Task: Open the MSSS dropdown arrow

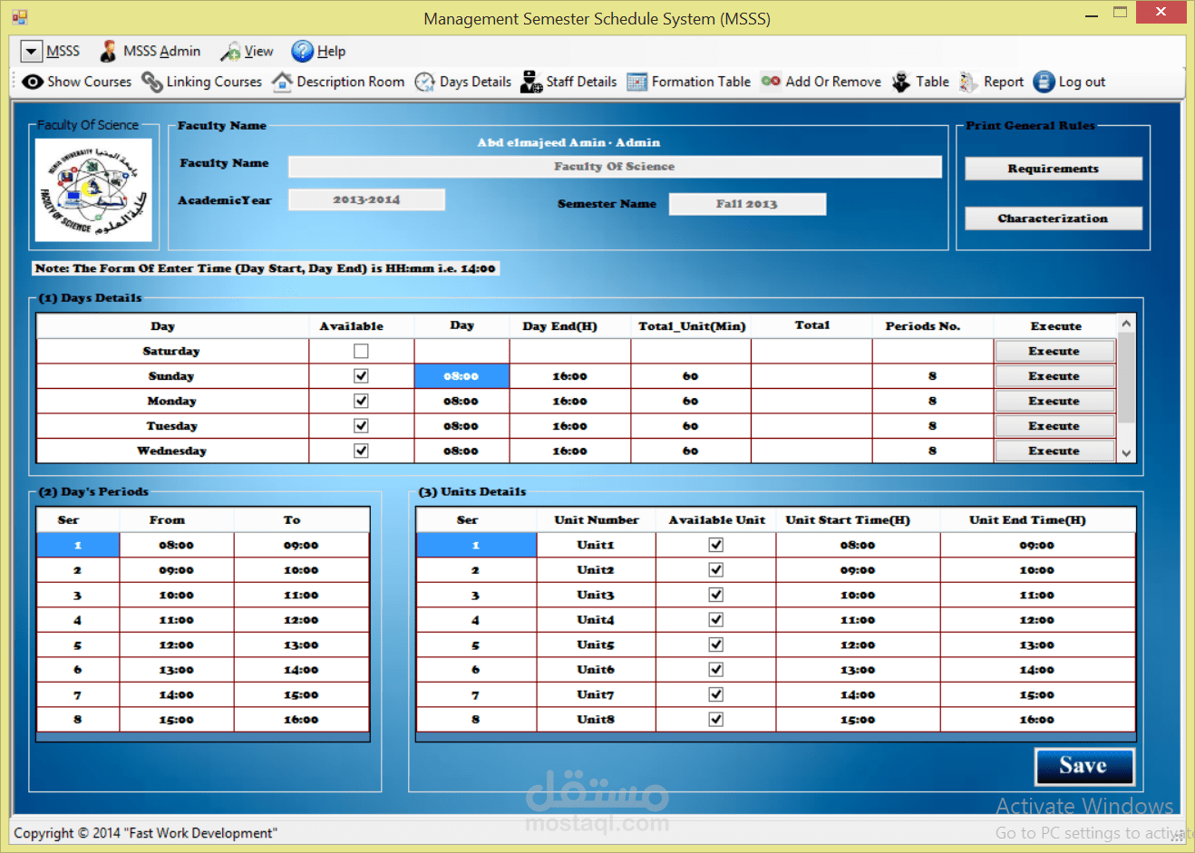Action: (x=31, y=52)
